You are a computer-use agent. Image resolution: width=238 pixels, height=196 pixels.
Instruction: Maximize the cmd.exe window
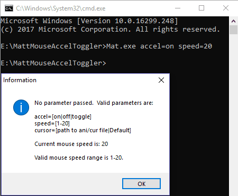click(202, 8)
